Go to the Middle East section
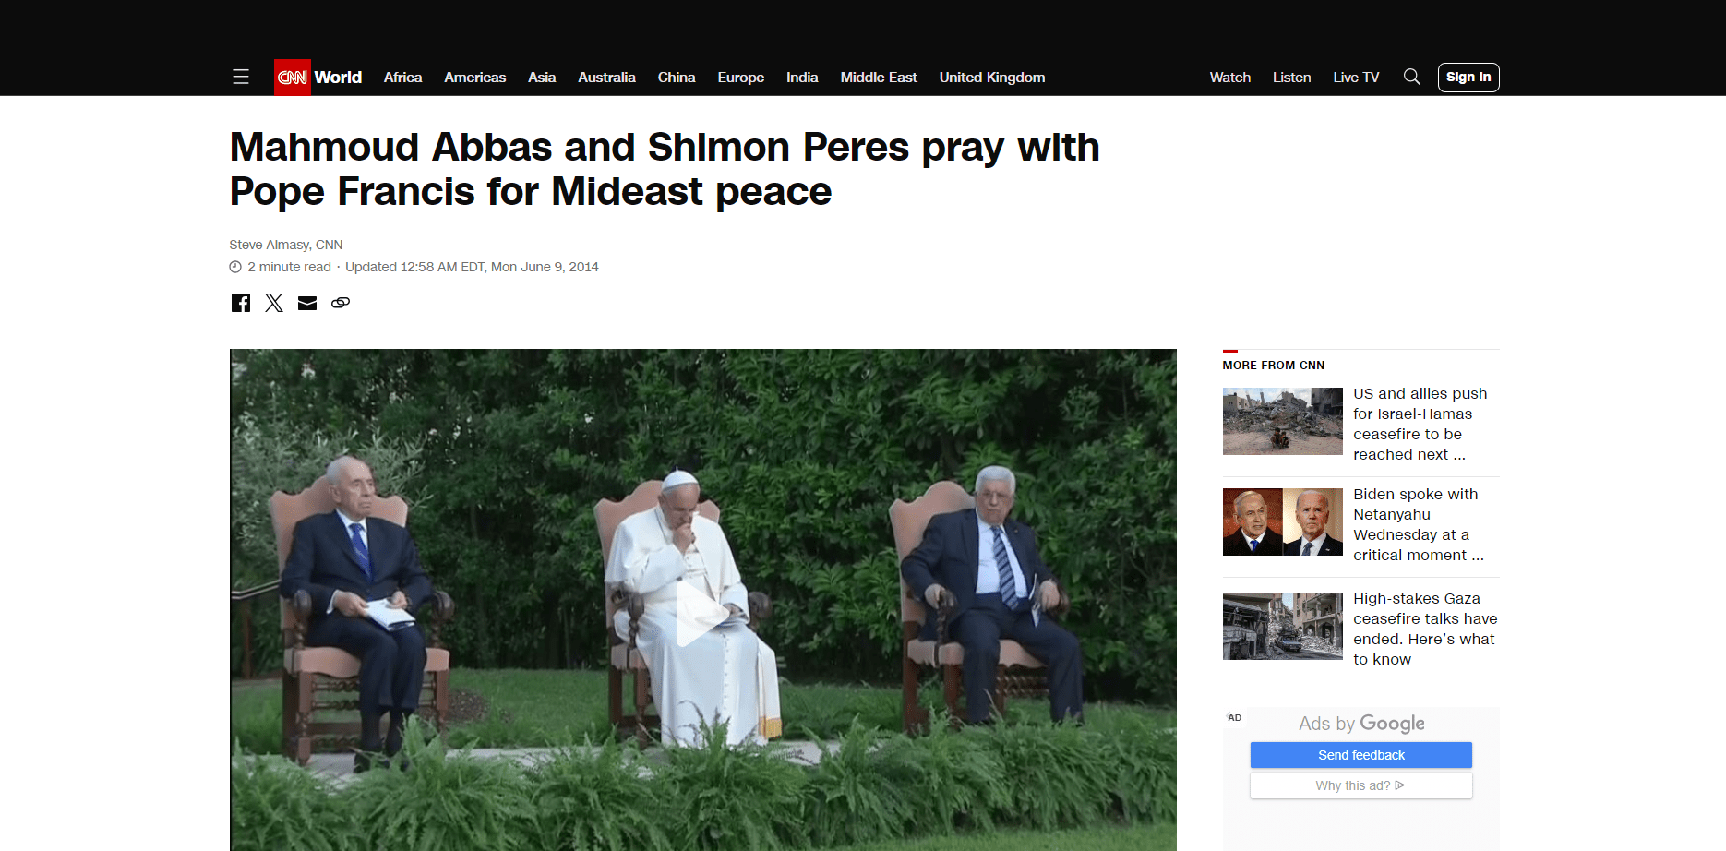 pos(879,78)
